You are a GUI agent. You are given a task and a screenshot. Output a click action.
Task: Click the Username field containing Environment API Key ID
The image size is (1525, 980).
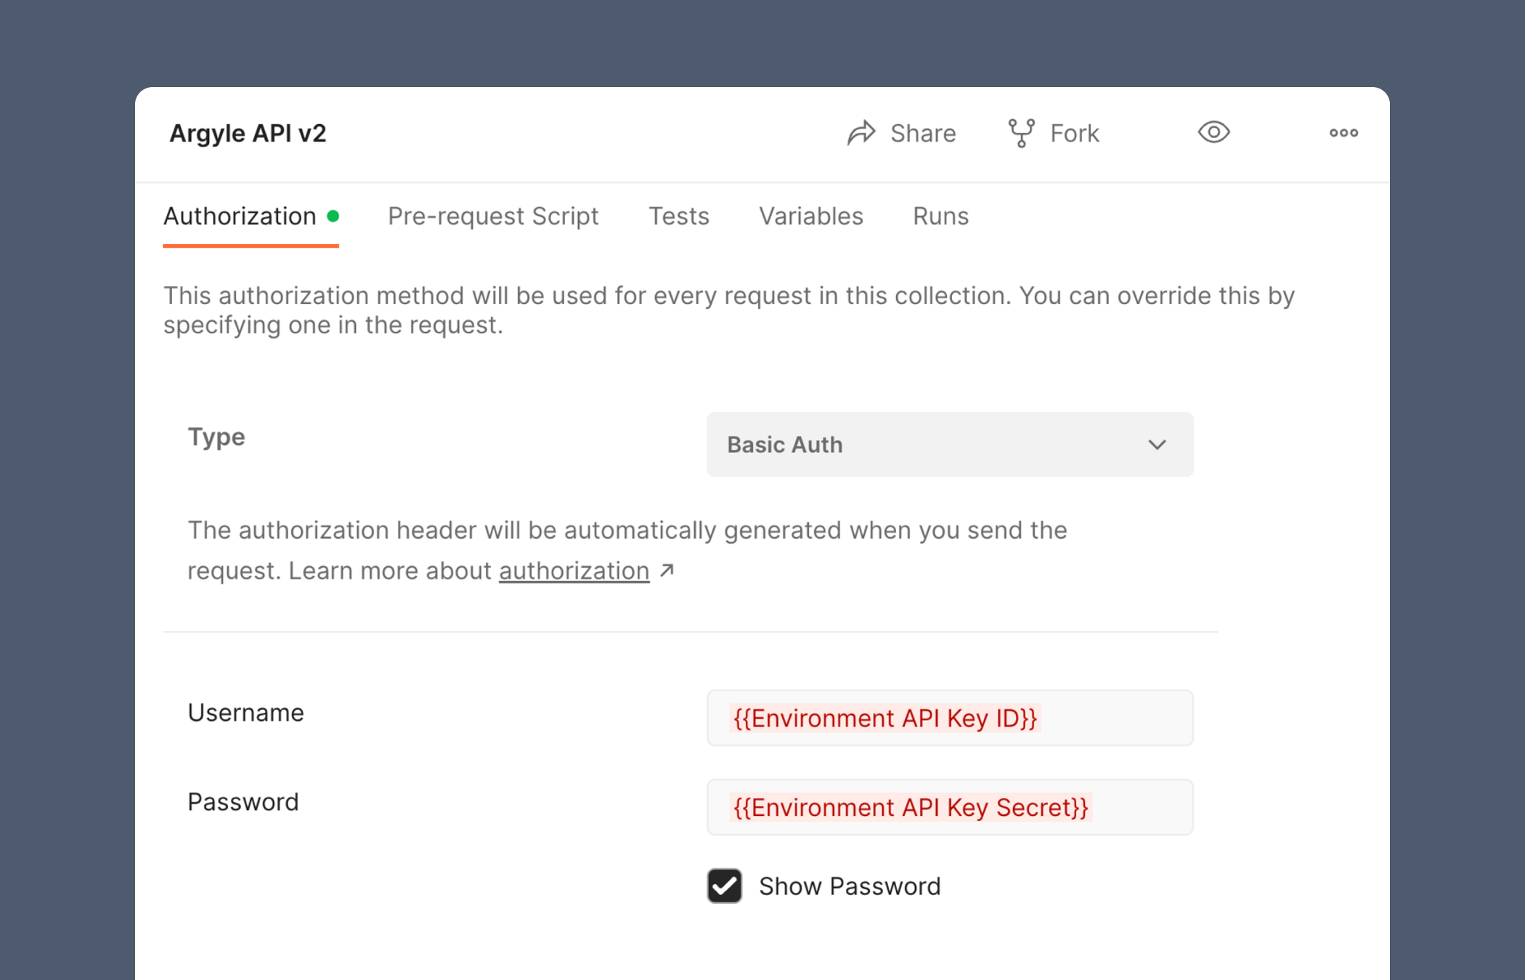[x=948, y=718]
